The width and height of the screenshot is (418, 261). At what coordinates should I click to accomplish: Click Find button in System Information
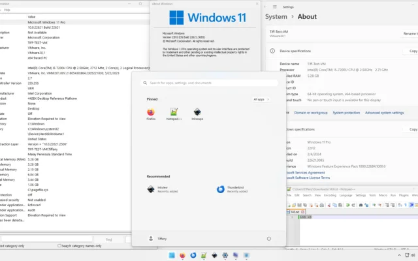pyautogui.click(x=109, y=239)
